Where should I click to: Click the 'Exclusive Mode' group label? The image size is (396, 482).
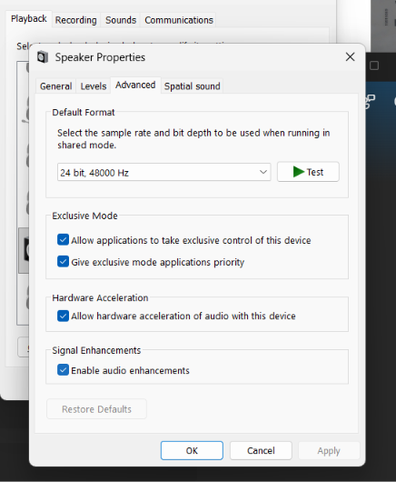(84, 216)
